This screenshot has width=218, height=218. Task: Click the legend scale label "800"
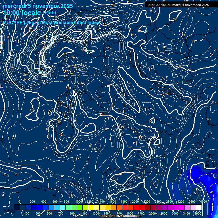[x=66, y=202]
